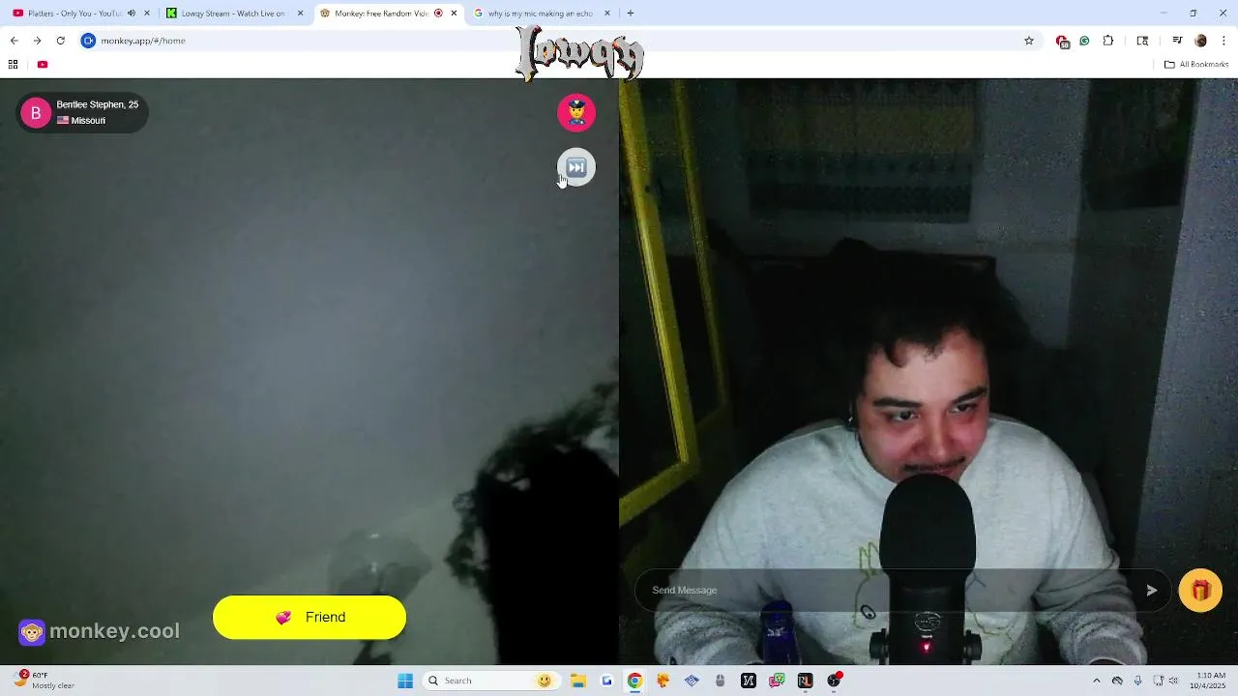This screenshot has height=696, width=1238.
Task: Close the Lowqy Stream tab
Action: [x=300, y=14]
